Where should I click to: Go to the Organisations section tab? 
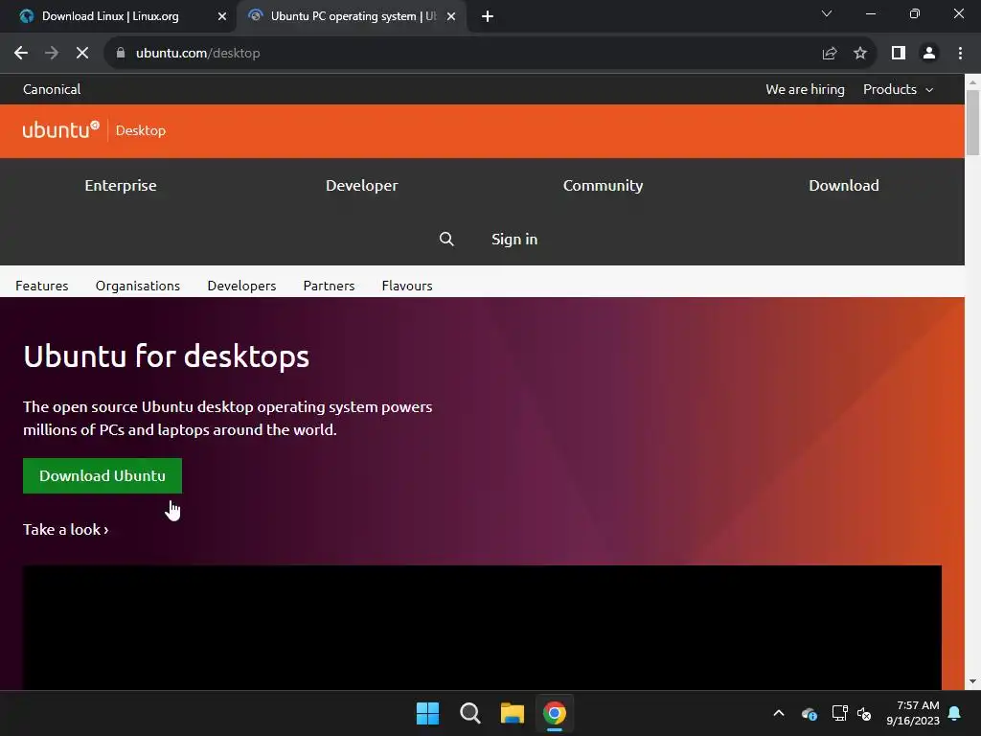(138, 286)
